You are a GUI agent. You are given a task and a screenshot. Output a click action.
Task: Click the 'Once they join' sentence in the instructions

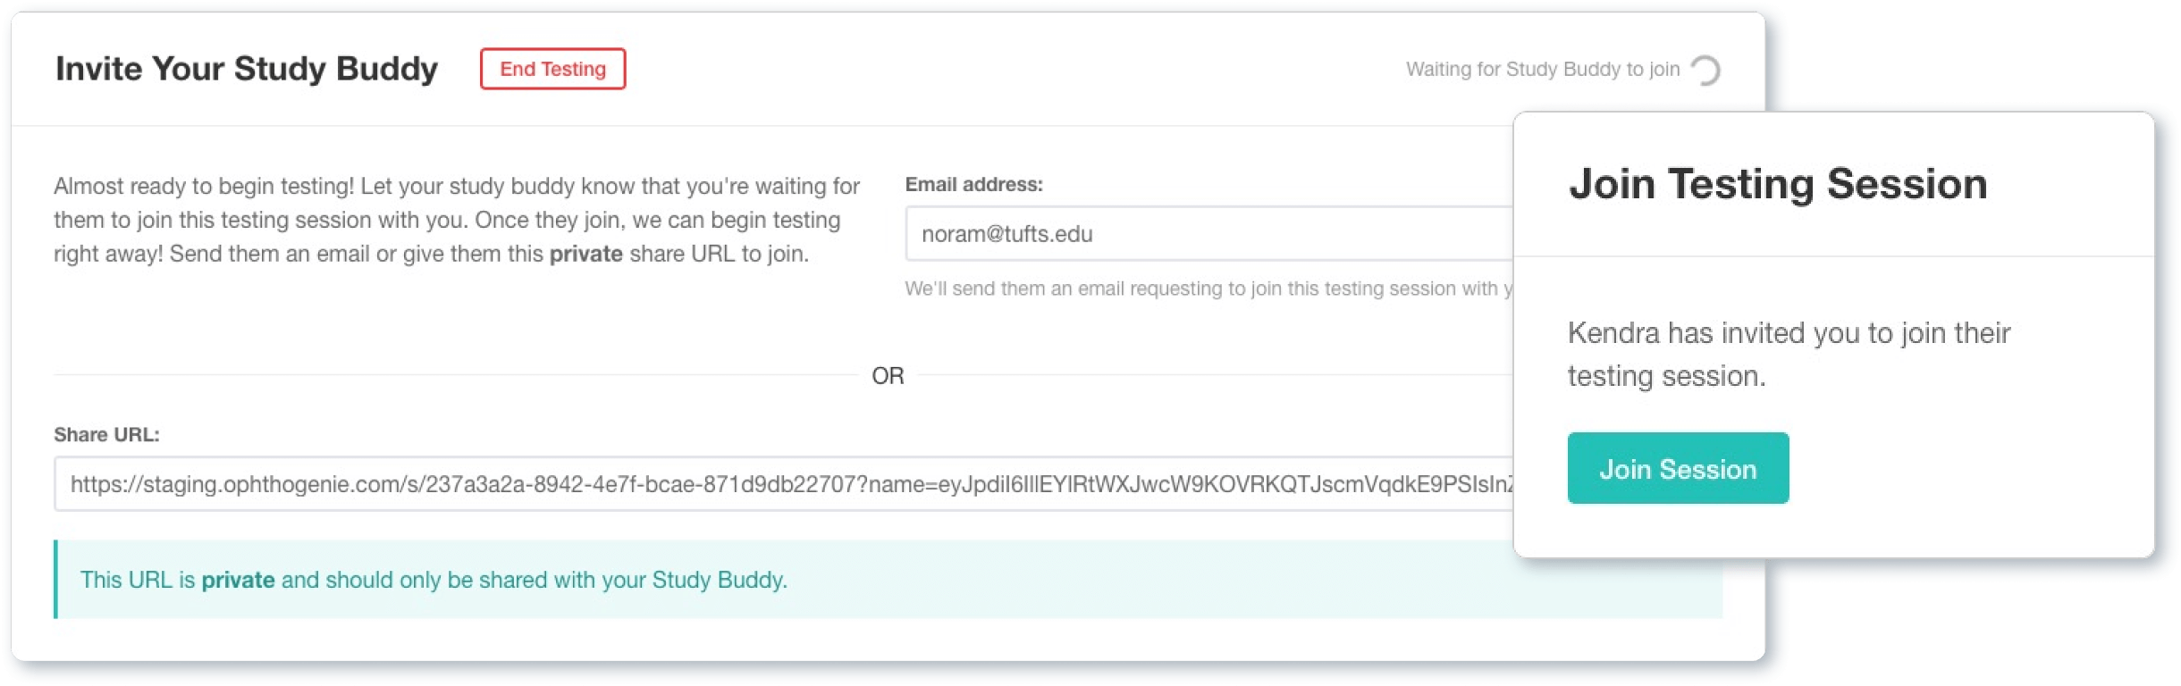point(657,221)
